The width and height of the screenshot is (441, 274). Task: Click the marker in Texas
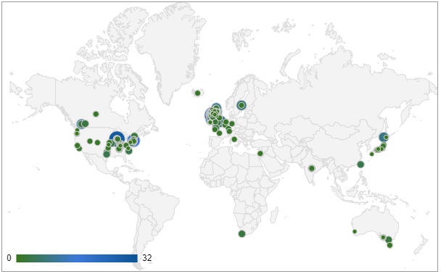coord(107,154)
